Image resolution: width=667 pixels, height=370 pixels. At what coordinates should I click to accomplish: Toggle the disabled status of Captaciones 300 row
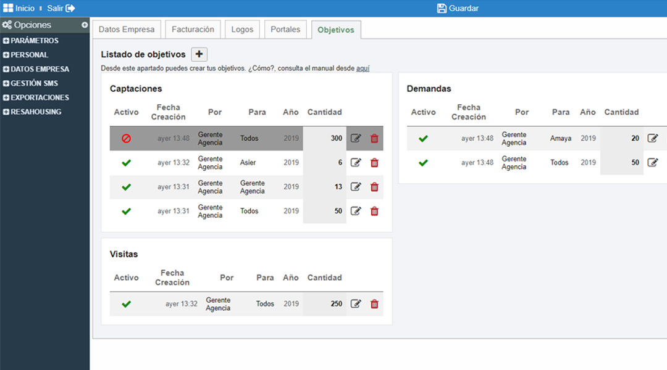(127, 139)
